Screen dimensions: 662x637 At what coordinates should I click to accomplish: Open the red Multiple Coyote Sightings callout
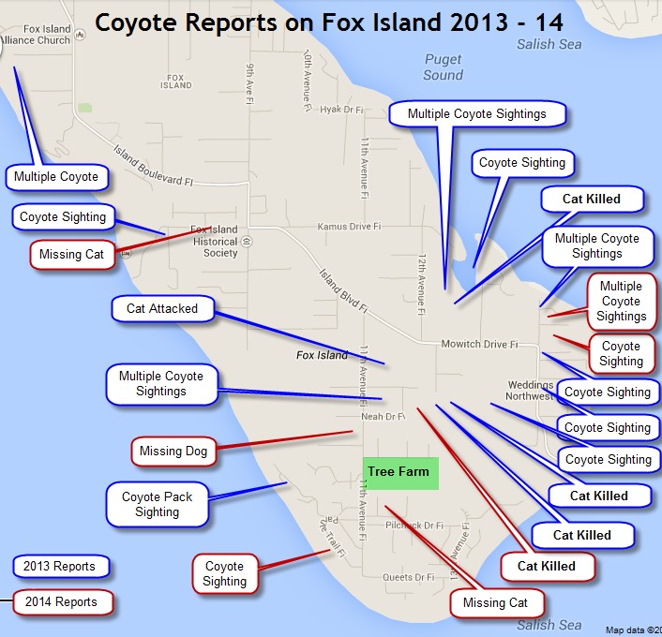click(621, 302)
